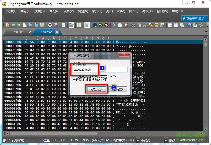Click the vertical scrollbar up arrow
Screen dimensions: 211x145
point(205,40)
